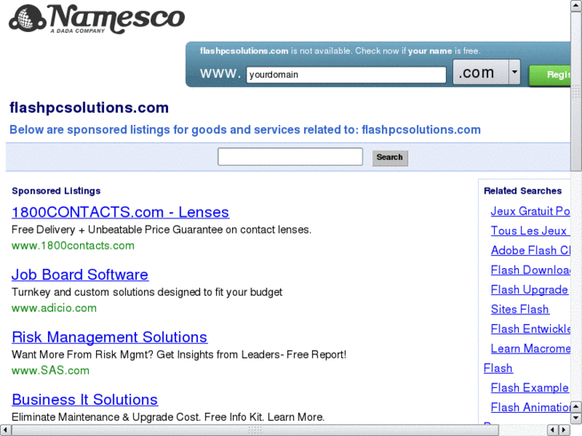
Task: Click 'Free Delivery + Unbeatable Price Guarantee' description
Action: click(162, 230)
